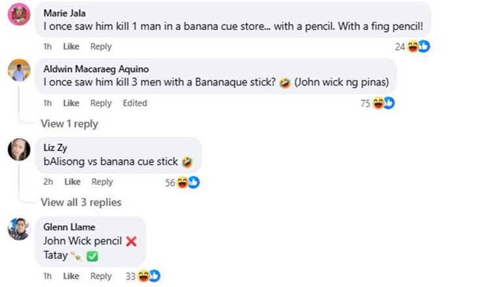490x287 pixels.
Task: Open Liz Zy's profile name link
Action: [x=55, y=147]
